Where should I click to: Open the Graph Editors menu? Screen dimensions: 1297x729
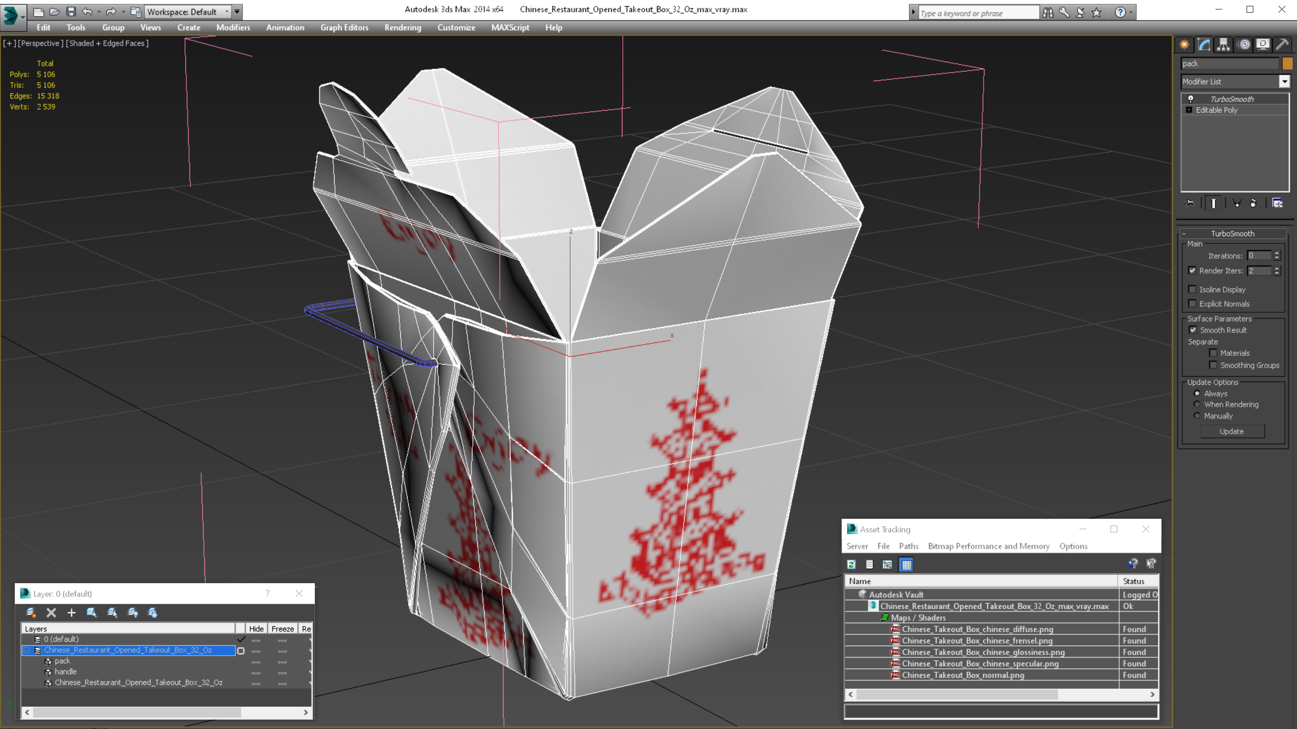click(345, 27)
